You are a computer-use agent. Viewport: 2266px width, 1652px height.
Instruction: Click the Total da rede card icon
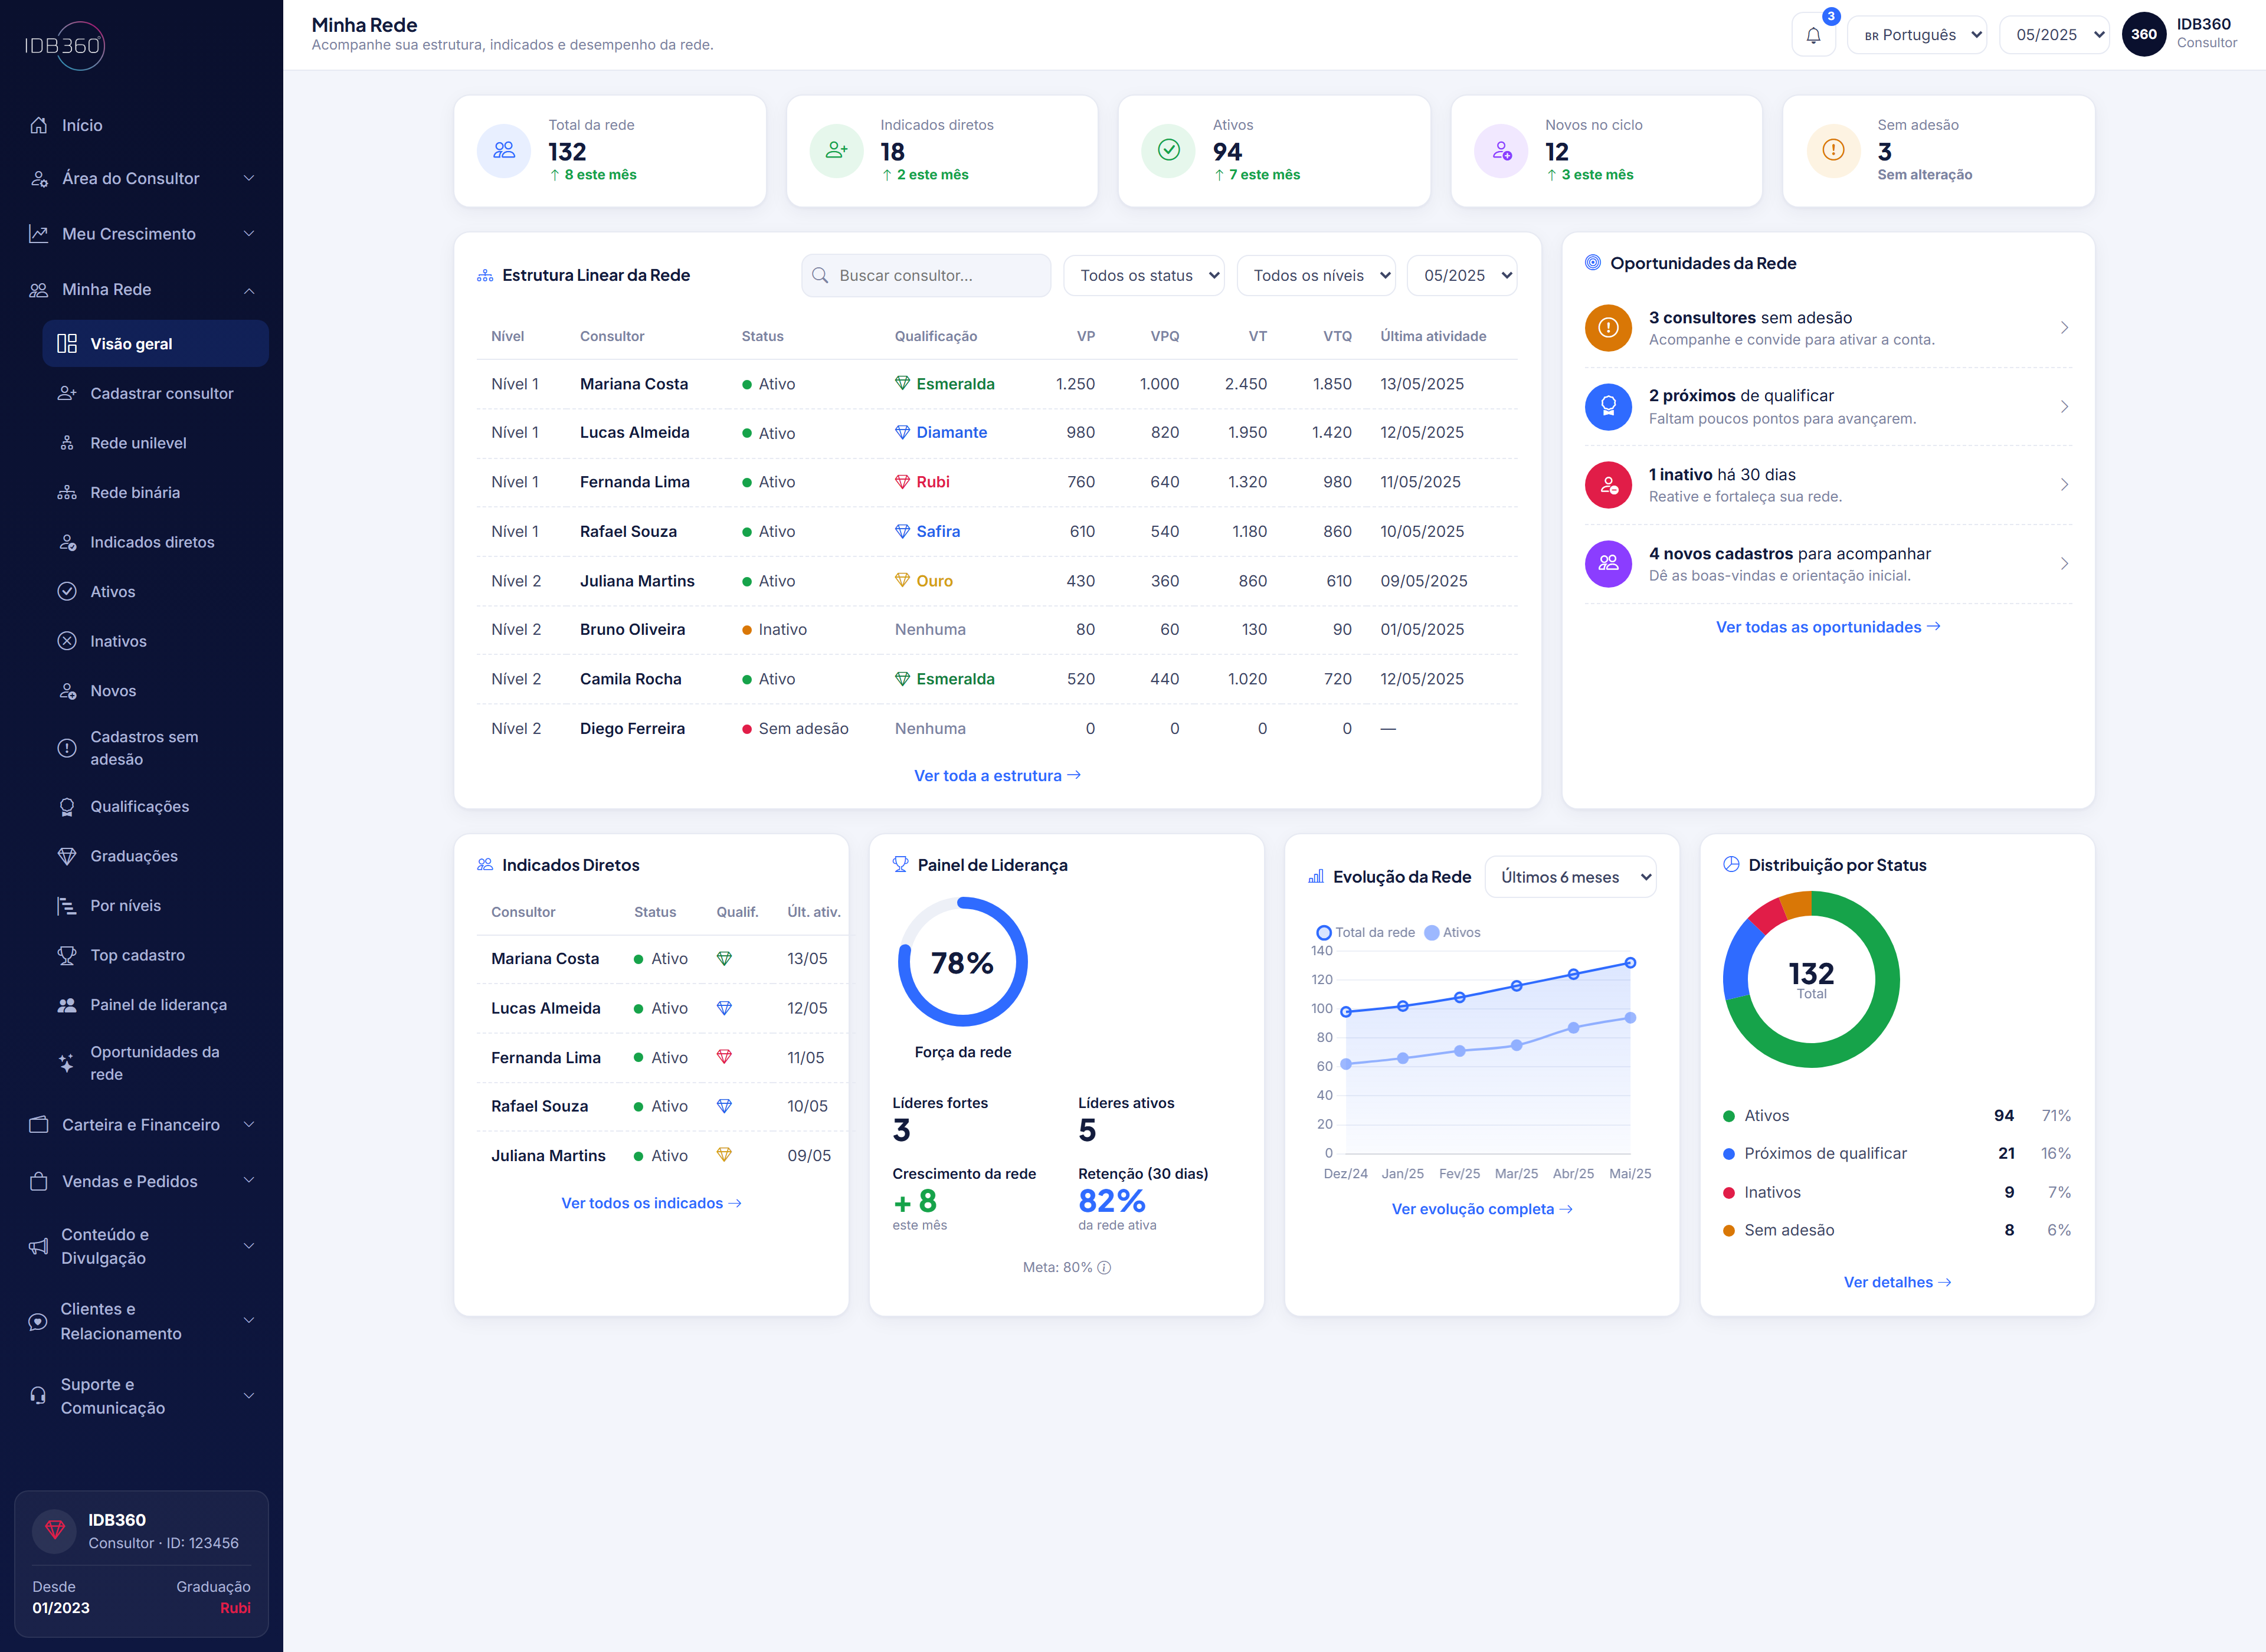(x=504, y=150)
